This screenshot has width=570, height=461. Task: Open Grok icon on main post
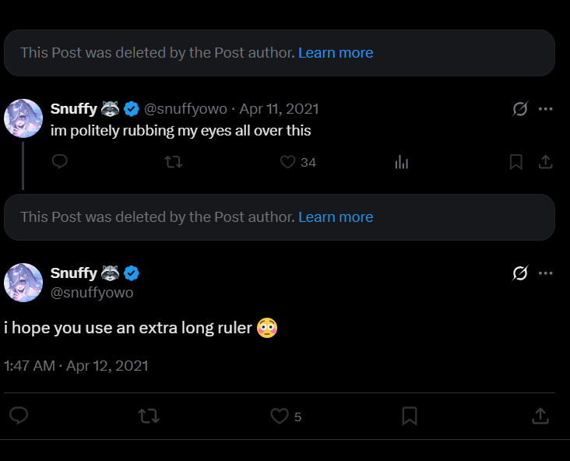[520, 273]
